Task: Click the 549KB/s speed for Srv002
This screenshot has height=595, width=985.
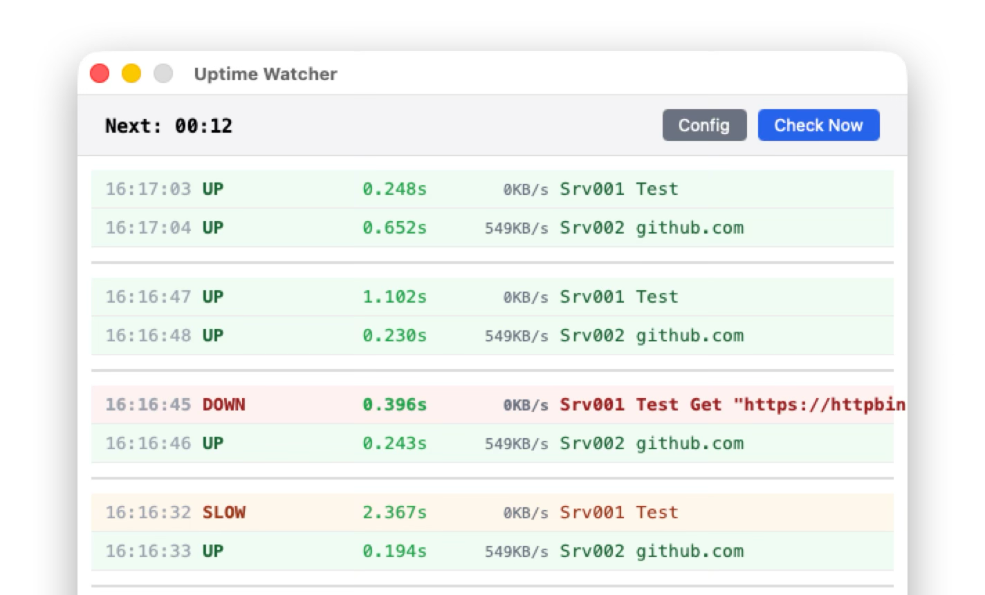Action: (516, 227)
